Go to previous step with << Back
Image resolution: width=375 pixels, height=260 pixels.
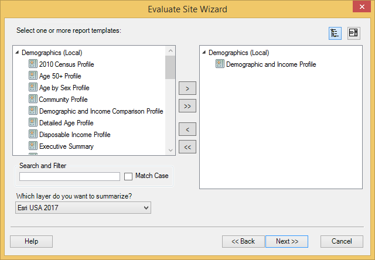click(243, 241)
